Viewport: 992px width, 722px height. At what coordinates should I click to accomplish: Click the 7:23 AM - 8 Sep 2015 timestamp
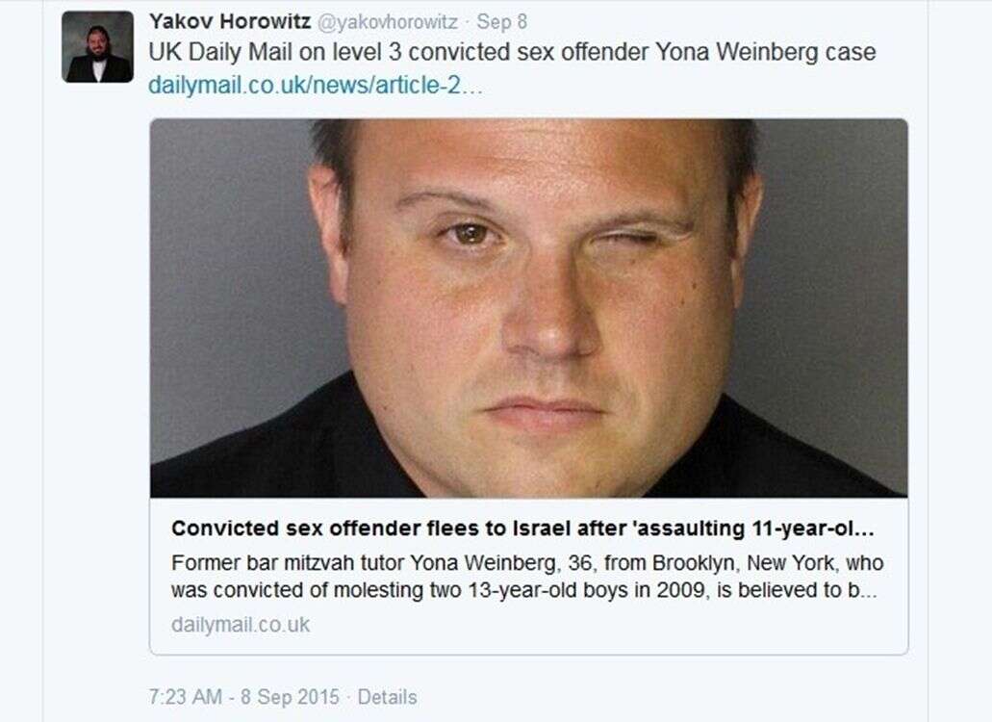(x=244, y=697)
